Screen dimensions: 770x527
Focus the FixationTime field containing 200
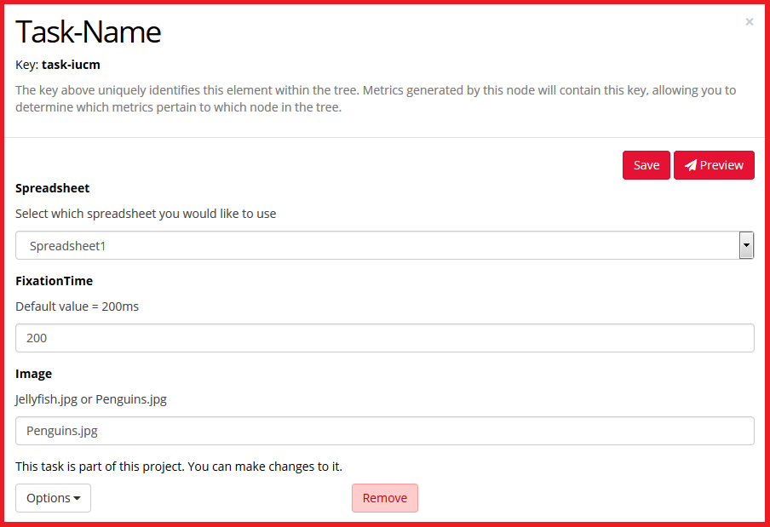(384, 338)
